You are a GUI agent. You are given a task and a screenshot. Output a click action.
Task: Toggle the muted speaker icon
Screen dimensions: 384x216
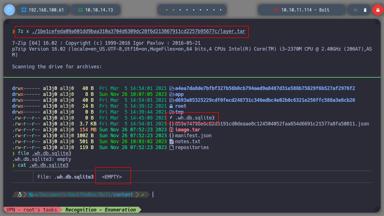click(356, 10)
